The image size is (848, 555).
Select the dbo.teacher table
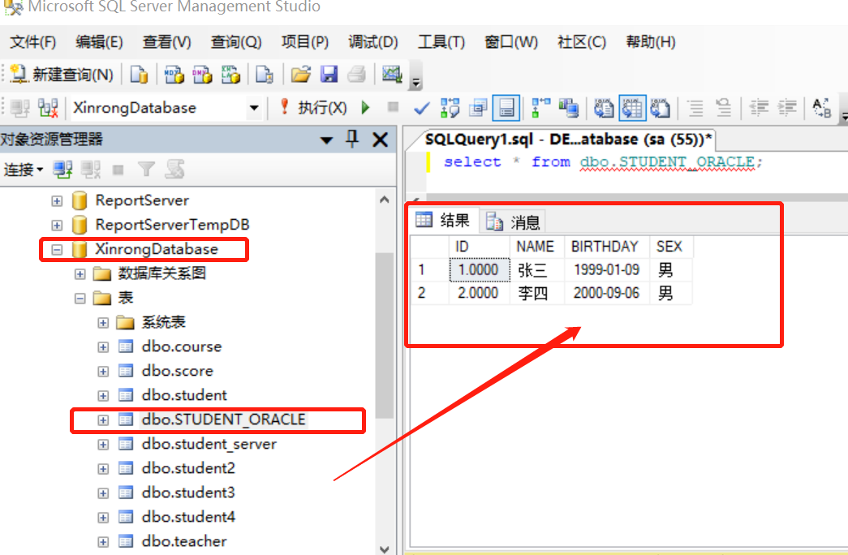pyautogui.click(x=184, y=541)
